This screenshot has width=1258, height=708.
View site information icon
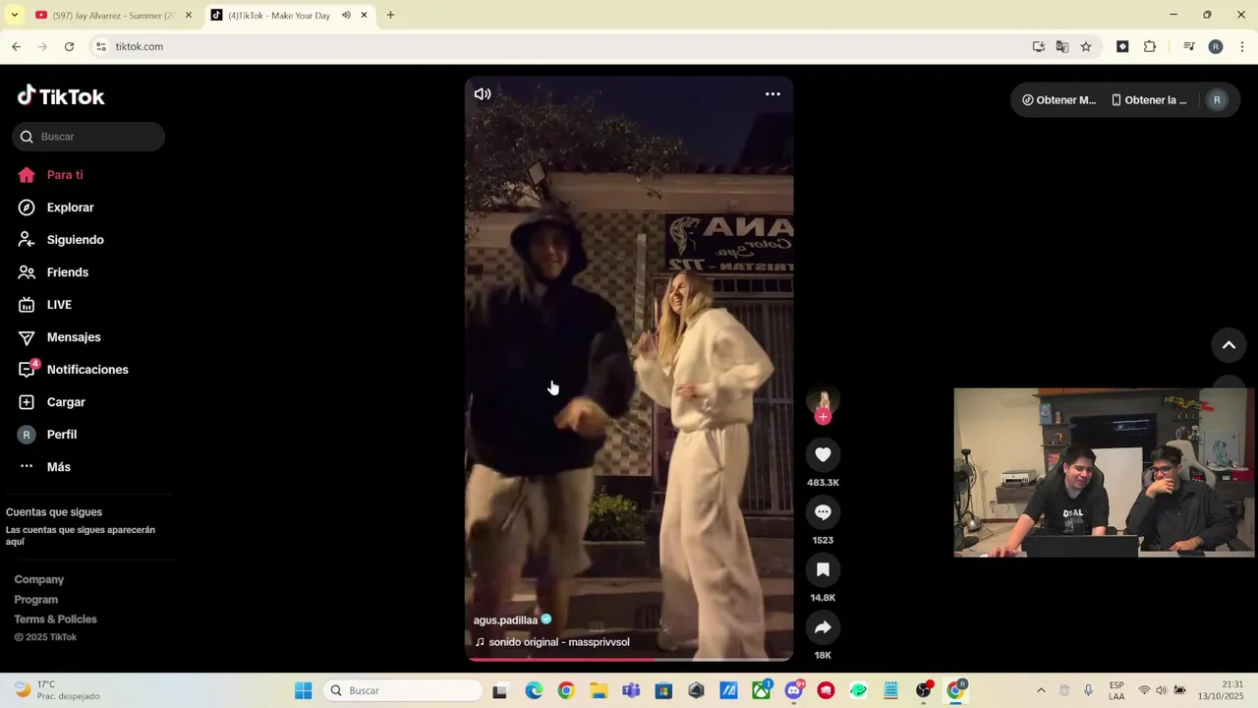(x=100, y=46)
